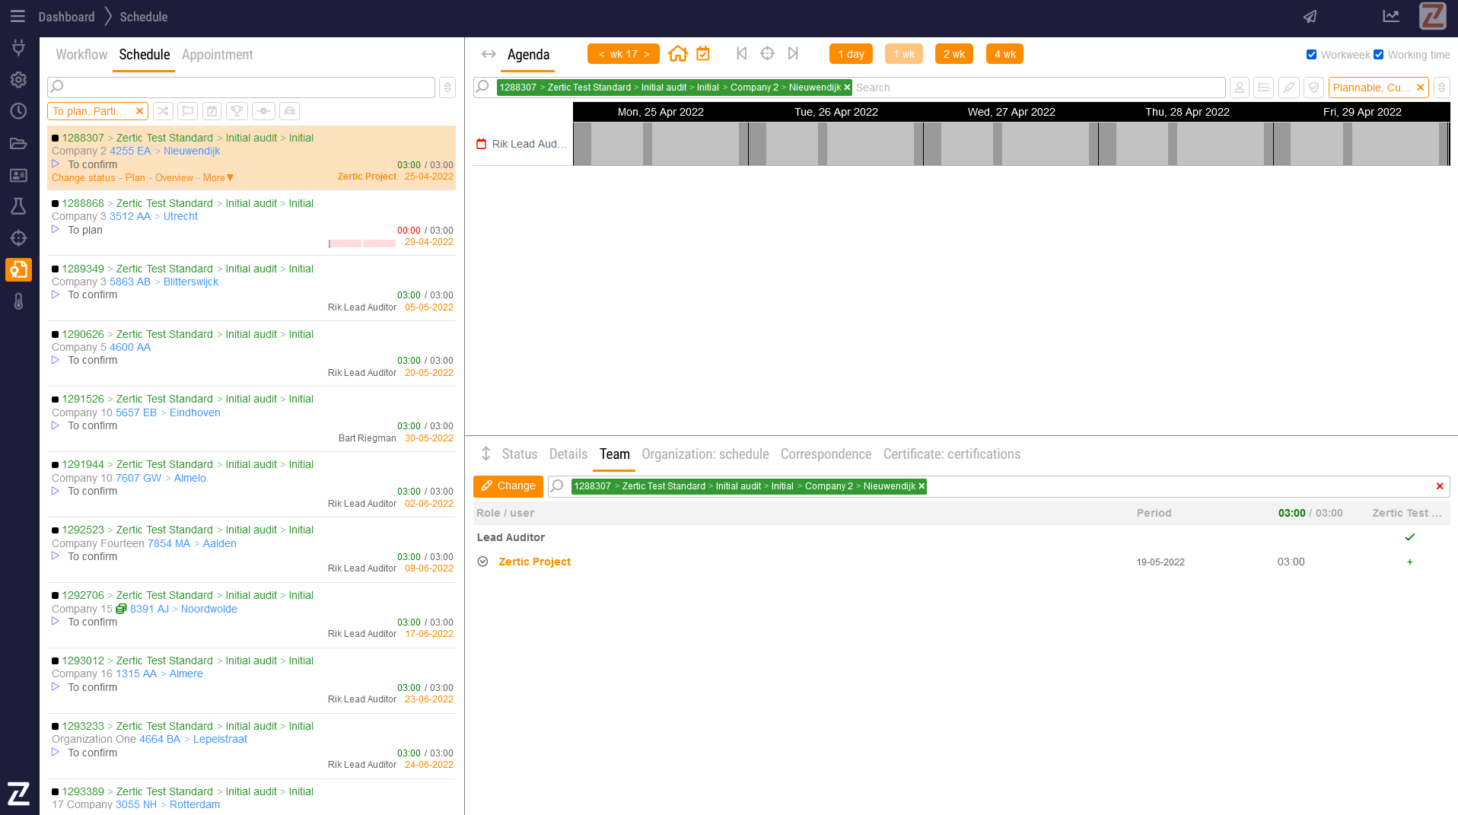The width and height of the screenshot is (1458, 815).
Task: Uncheck the Workweek checkbox
Action: [1311, 55]
